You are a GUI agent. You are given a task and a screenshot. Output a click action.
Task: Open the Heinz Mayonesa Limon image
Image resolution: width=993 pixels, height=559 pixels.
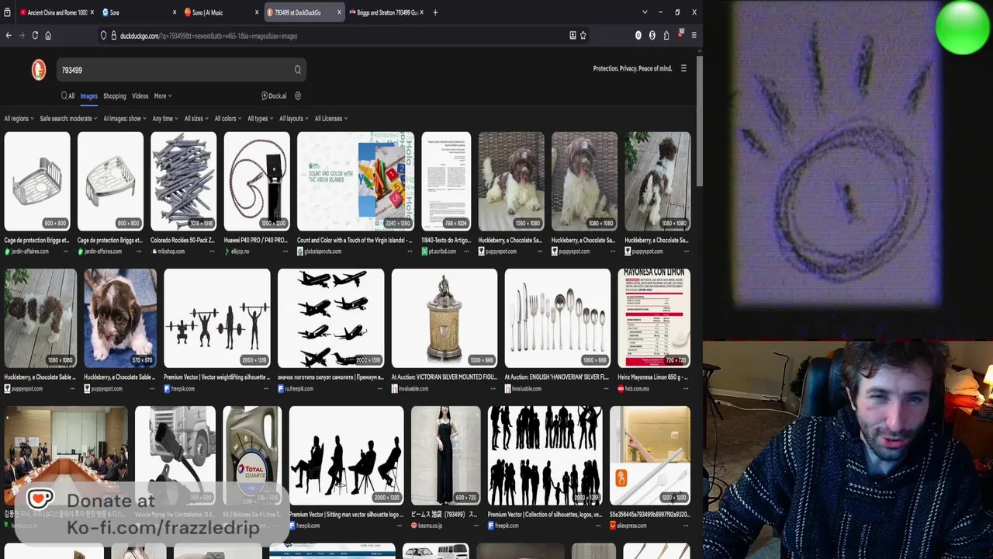(654, 318)
